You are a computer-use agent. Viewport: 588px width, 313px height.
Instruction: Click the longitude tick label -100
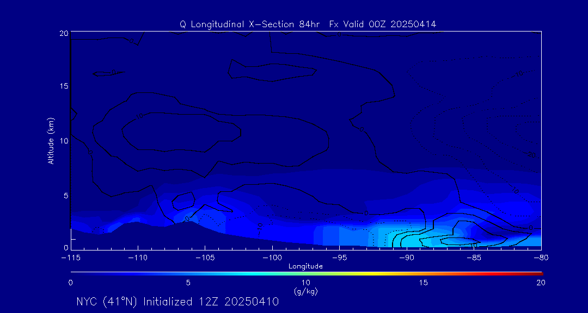pos(272,258)
